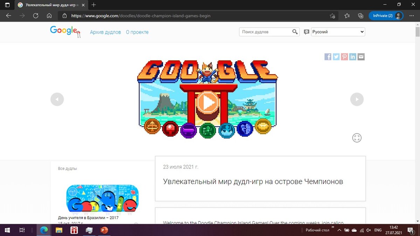Click the OneDrive cloud tray icon

[354, 230]
